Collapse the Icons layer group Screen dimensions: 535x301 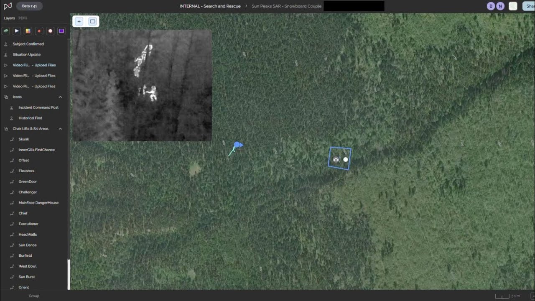coord(60,97)
